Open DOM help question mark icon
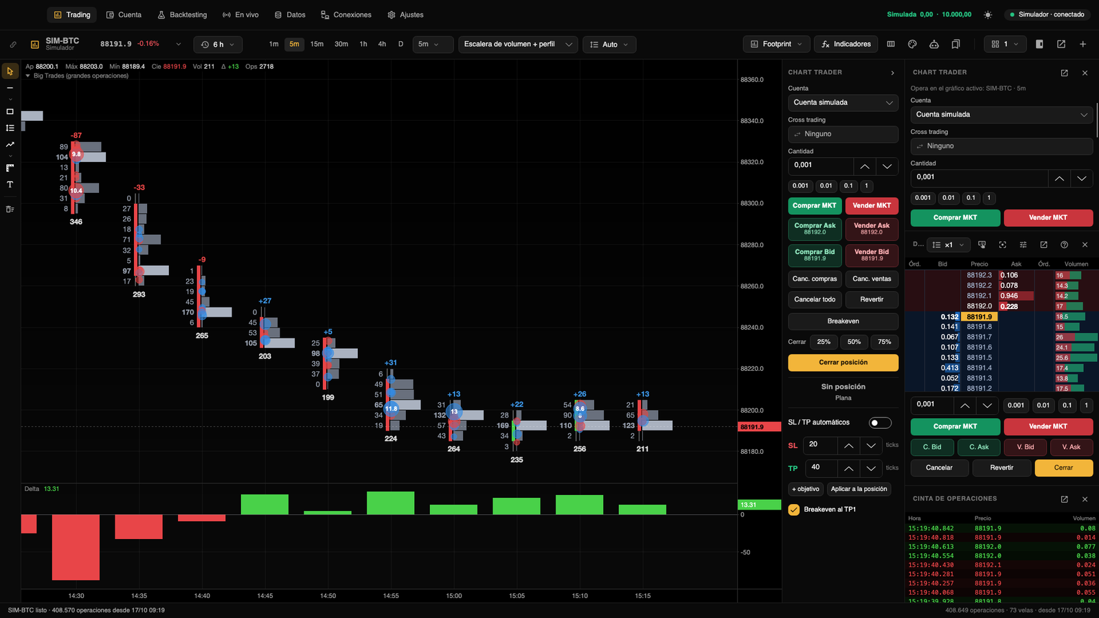Viewport: 1099px width, 618px height. click(x=1064, y=244)
